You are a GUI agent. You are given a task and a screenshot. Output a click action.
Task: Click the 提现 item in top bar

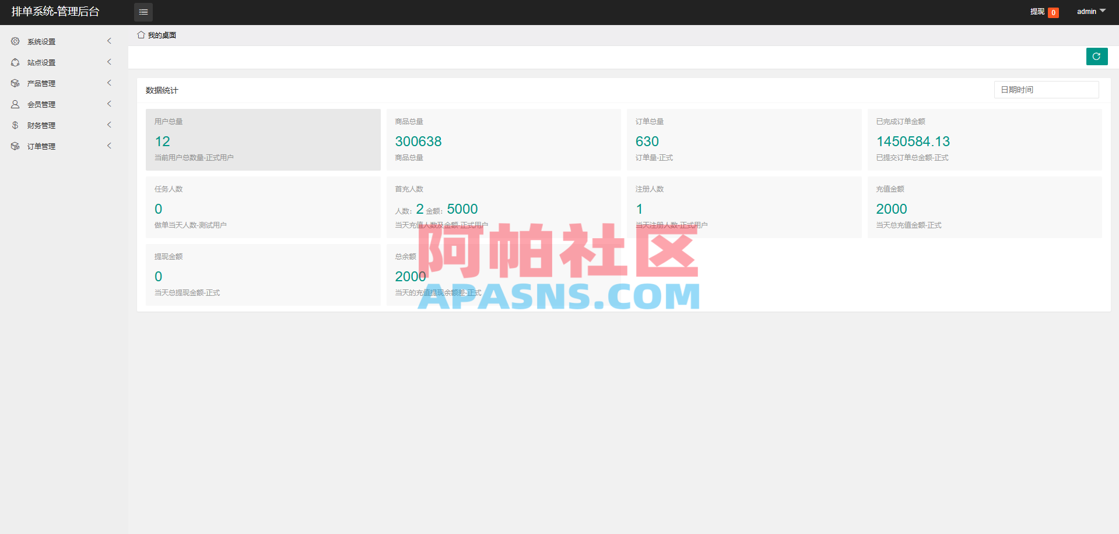(x=1037, y=12)
